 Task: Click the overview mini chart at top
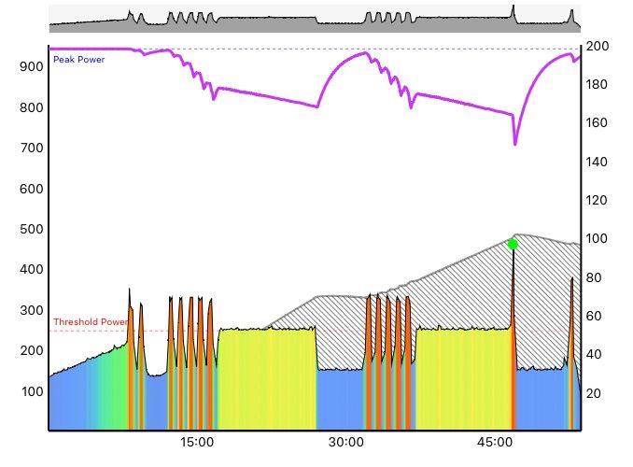pyautogui.click(x=314, y=18)
